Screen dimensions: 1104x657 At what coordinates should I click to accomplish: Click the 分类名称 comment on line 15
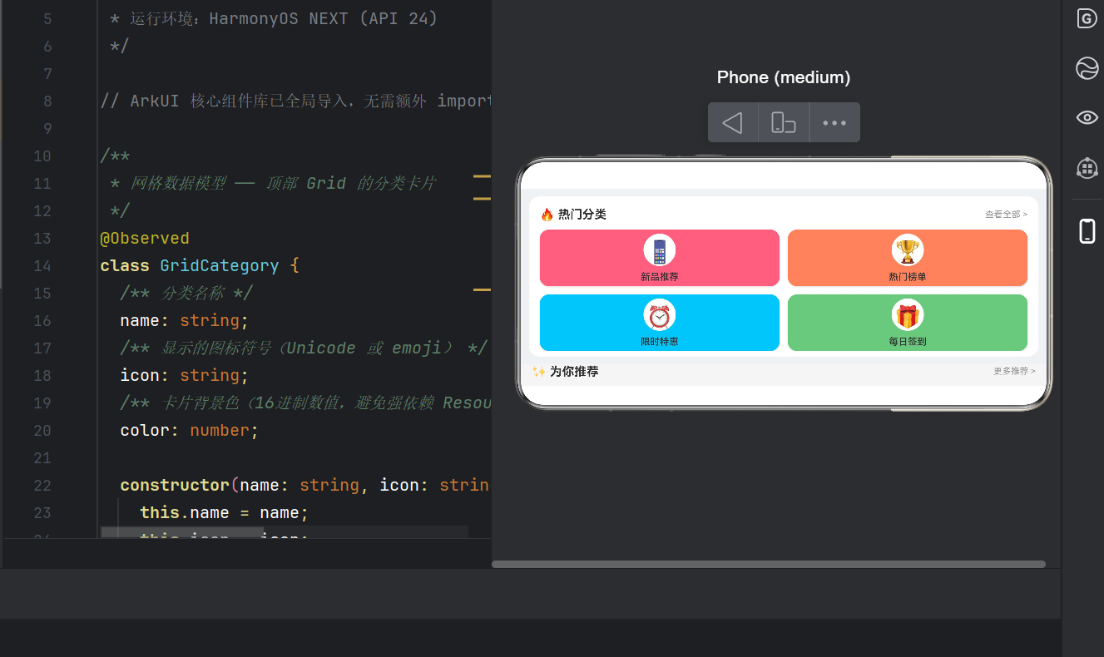(x=186, y=294)
